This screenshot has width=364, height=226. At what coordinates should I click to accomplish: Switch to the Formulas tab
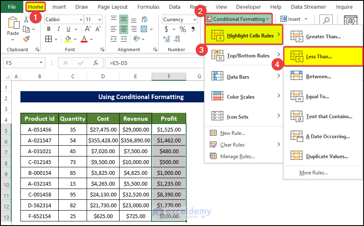pos(148,7)
